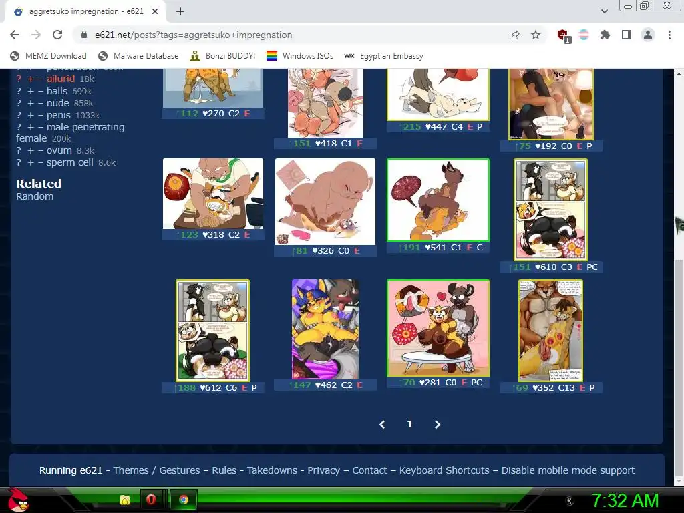Open Keyboard Shortcuts footer link
Screen dimensions: 684x513
point(444,470)
